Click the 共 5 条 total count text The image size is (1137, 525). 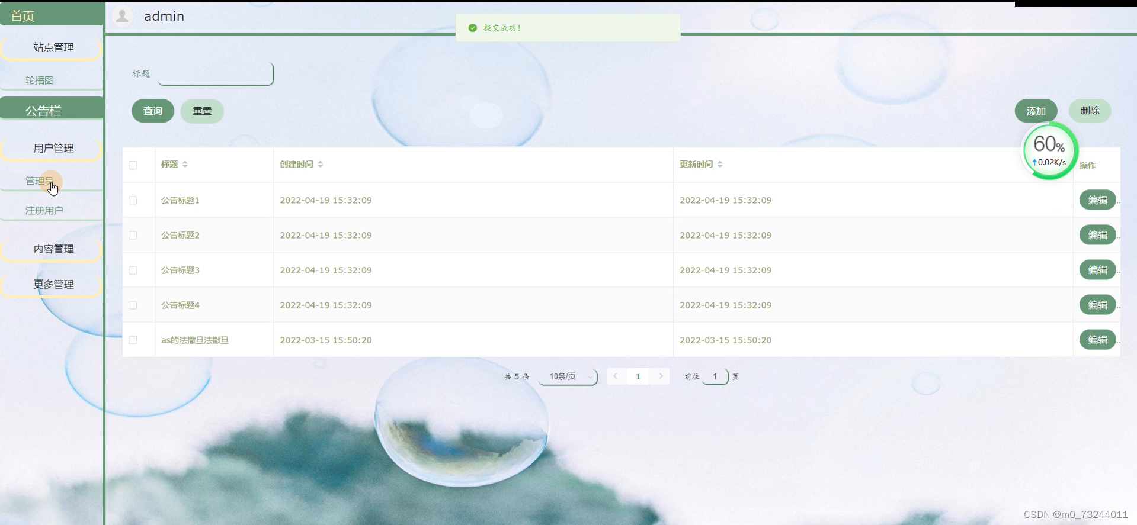click(x=517, y=376)
